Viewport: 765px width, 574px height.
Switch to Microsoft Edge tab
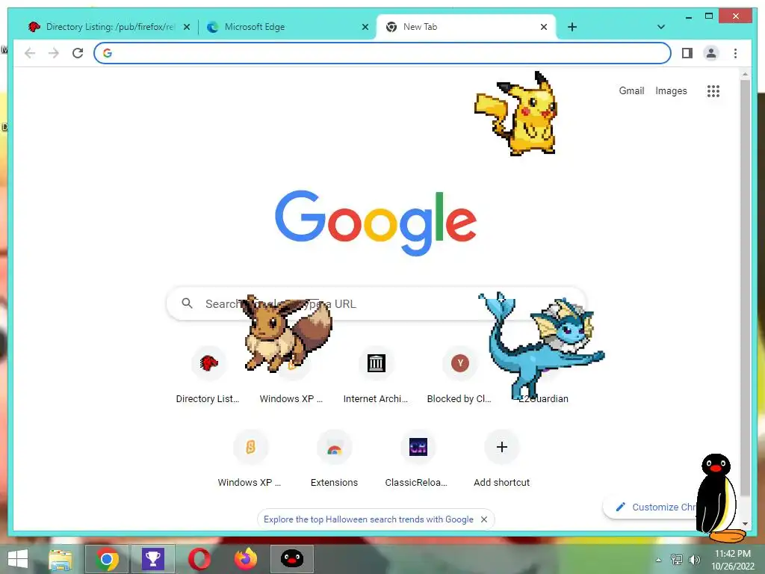coord(288,27)
